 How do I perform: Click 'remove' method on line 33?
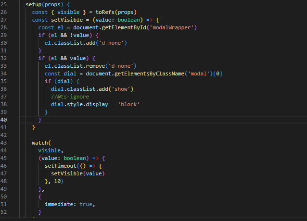pos(95,66)
